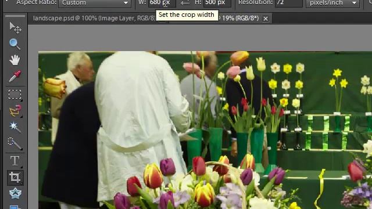Select the Eyedropper tool
Viewport: 372px width, 209px height.
coord(15,76)
